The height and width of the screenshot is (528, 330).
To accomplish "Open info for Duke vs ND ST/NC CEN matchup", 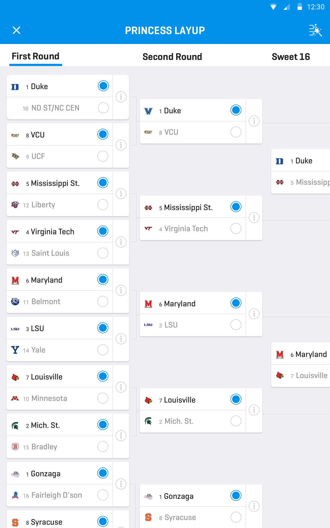I will point(121,97).
